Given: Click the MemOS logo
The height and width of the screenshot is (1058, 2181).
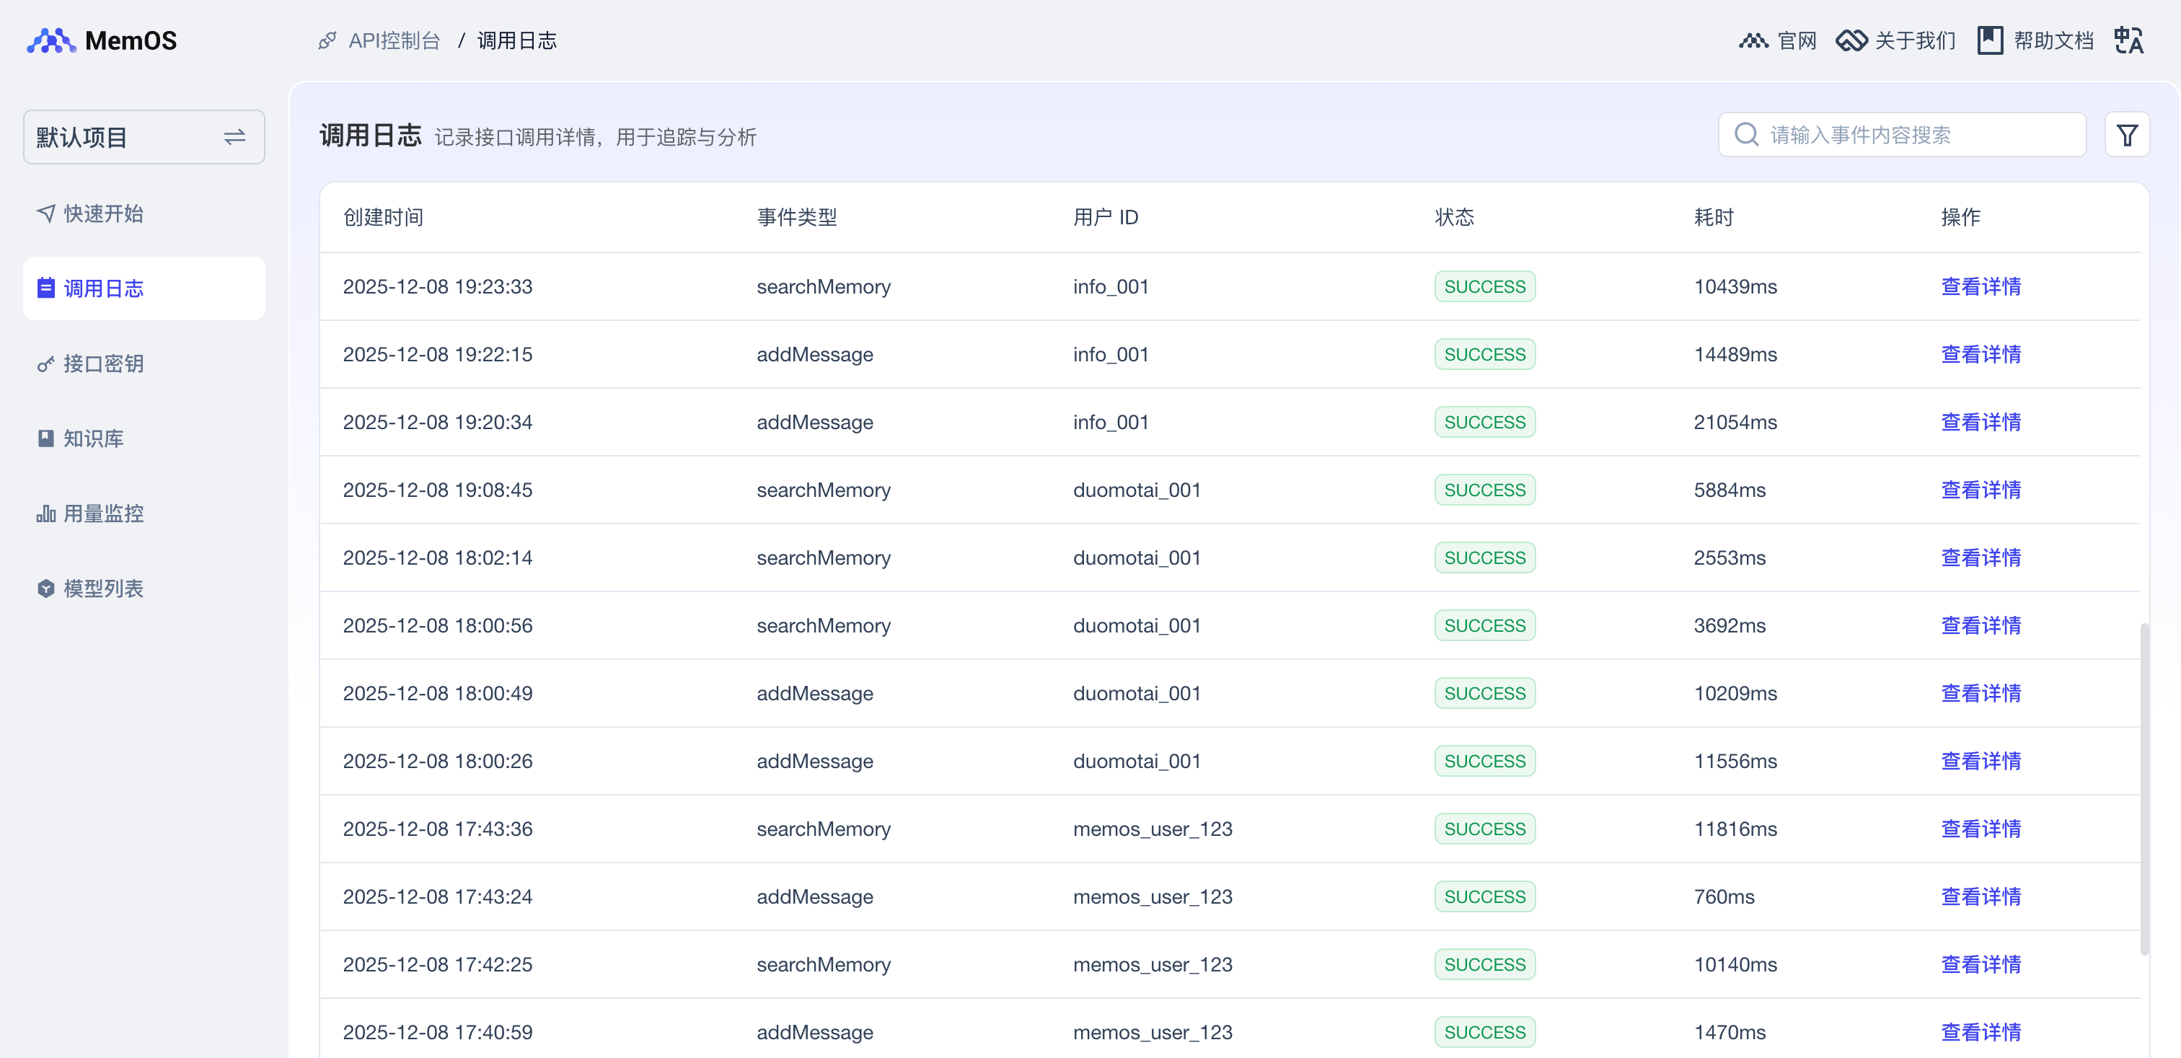Looking at the screenshot, I should tap(102, 40).
